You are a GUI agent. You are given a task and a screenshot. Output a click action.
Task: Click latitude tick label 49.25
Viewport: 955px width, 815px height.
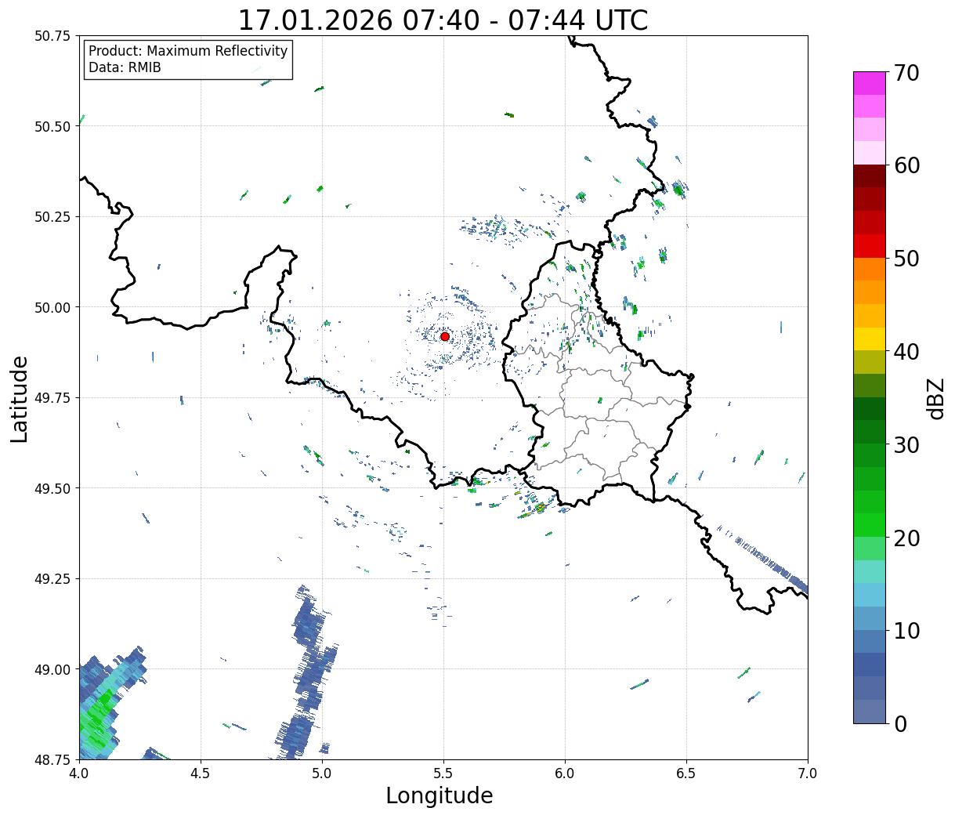[x=52, y=579]
